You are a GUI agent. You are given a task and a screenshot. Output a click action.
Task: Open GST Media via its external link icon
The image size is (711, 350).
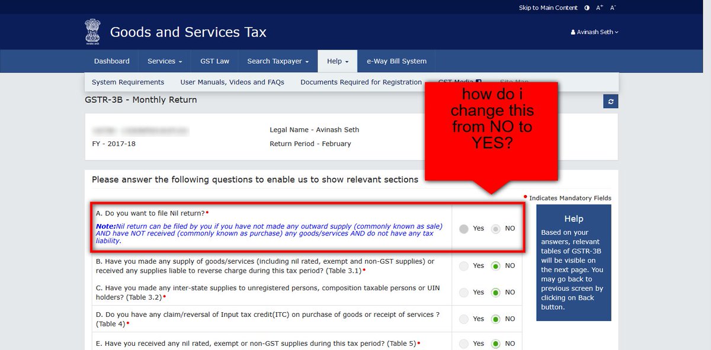click(478, 82)
